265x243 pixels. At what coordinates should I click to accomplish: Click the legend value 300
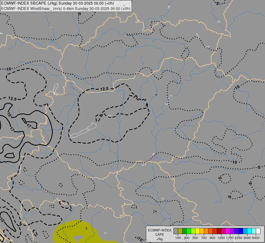coord(187,238)
